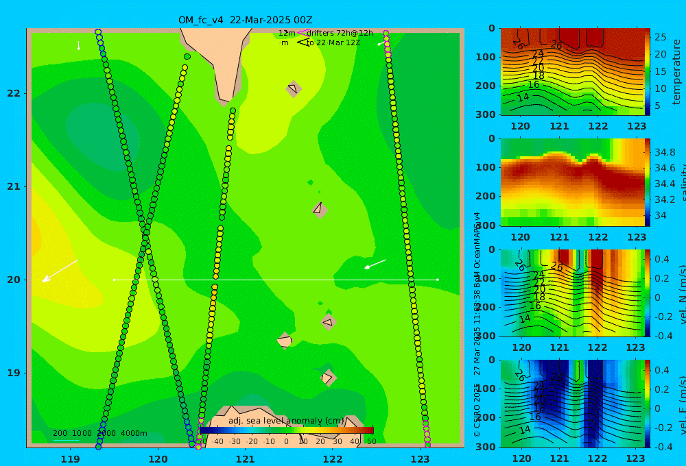Click the dark red end of the sea level colorbar
The image size is (686, 466).
[370, 430]
